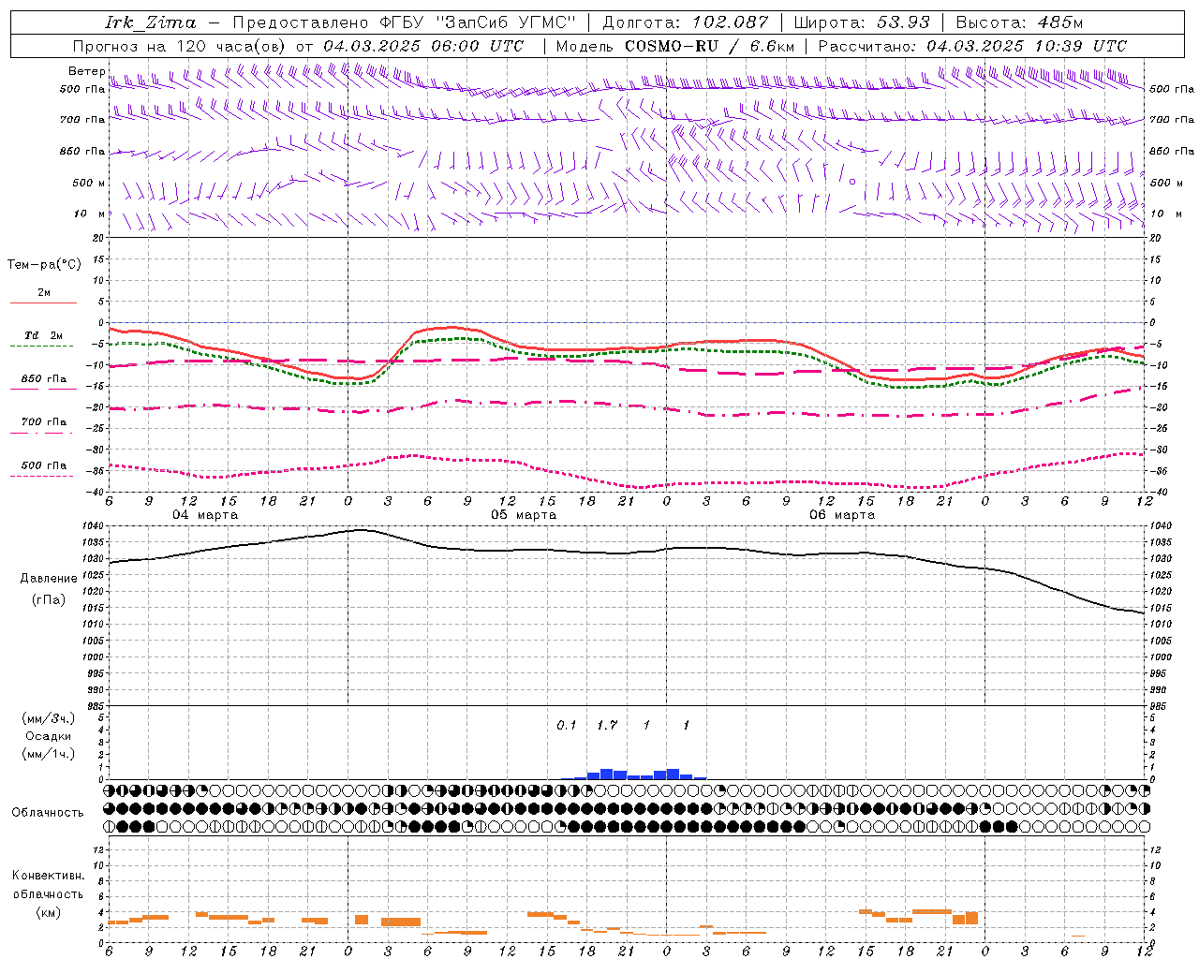Click the "Td 2м" dew point legend entry

[43, 335]
